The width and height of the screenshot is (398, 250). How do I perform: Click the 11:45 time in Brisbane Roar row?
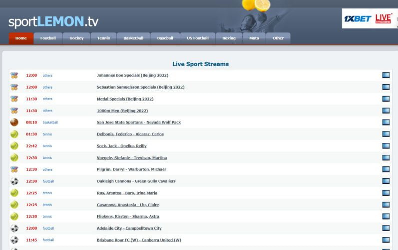coord(31,240)
